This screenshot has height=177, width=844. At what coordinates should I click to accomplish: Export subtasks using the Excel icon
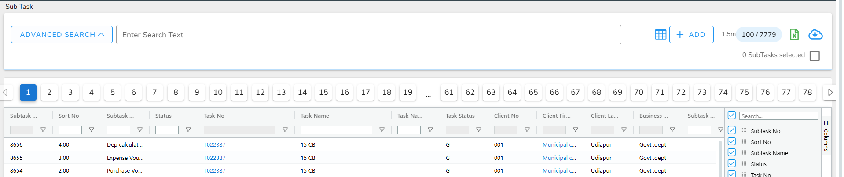coord(794,34)
